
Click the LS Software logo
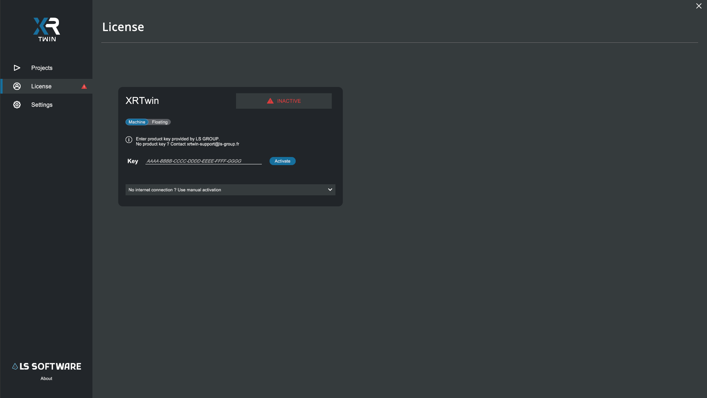pos(47,366)
